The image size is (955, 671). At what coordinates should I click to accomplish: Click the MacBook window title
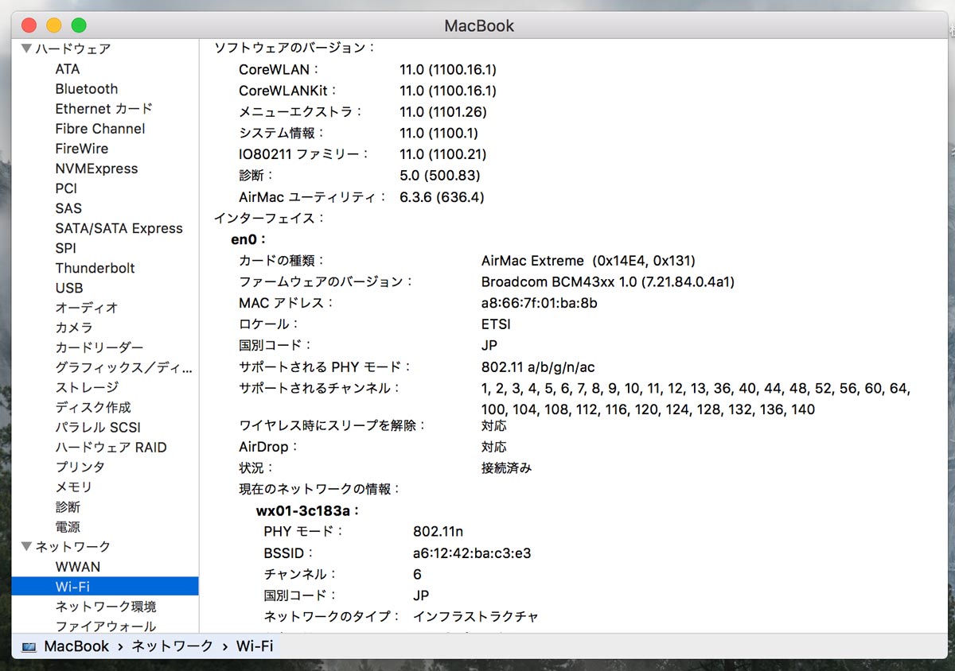click(479, 25)
